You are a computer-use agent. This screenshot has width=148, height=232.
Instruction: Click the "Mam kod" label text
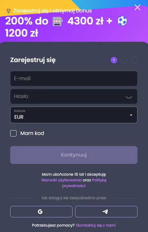click(32, 133)
